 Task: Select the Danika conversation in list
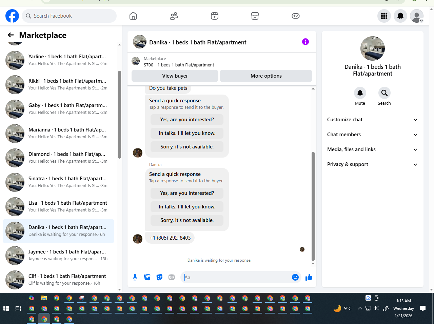(58, 231)
